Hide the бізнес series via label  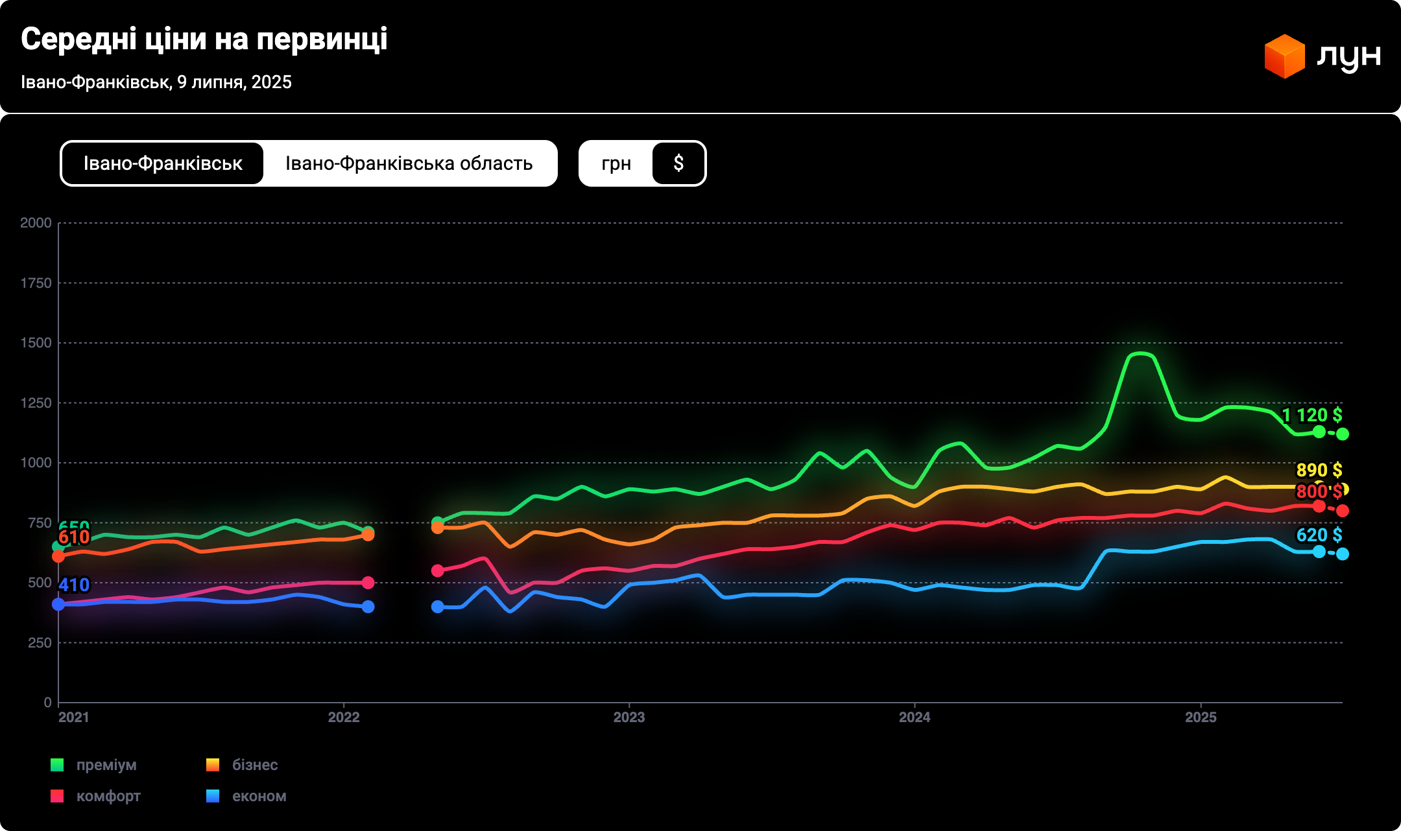pos(255,765)
